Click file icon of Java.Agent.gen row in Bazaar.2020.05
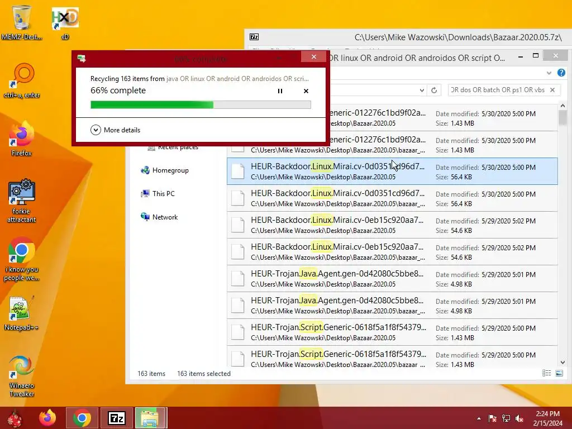The height and width of the screenshot is (429, 572). coord(238,279)
